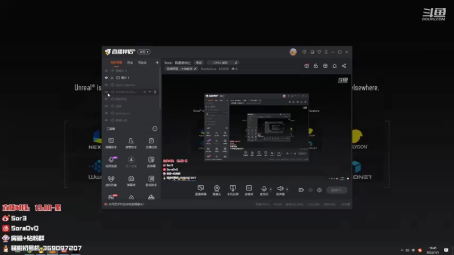Add a 摄像头 camera source
Screen dimensions: 454x255
pos(217,190)
